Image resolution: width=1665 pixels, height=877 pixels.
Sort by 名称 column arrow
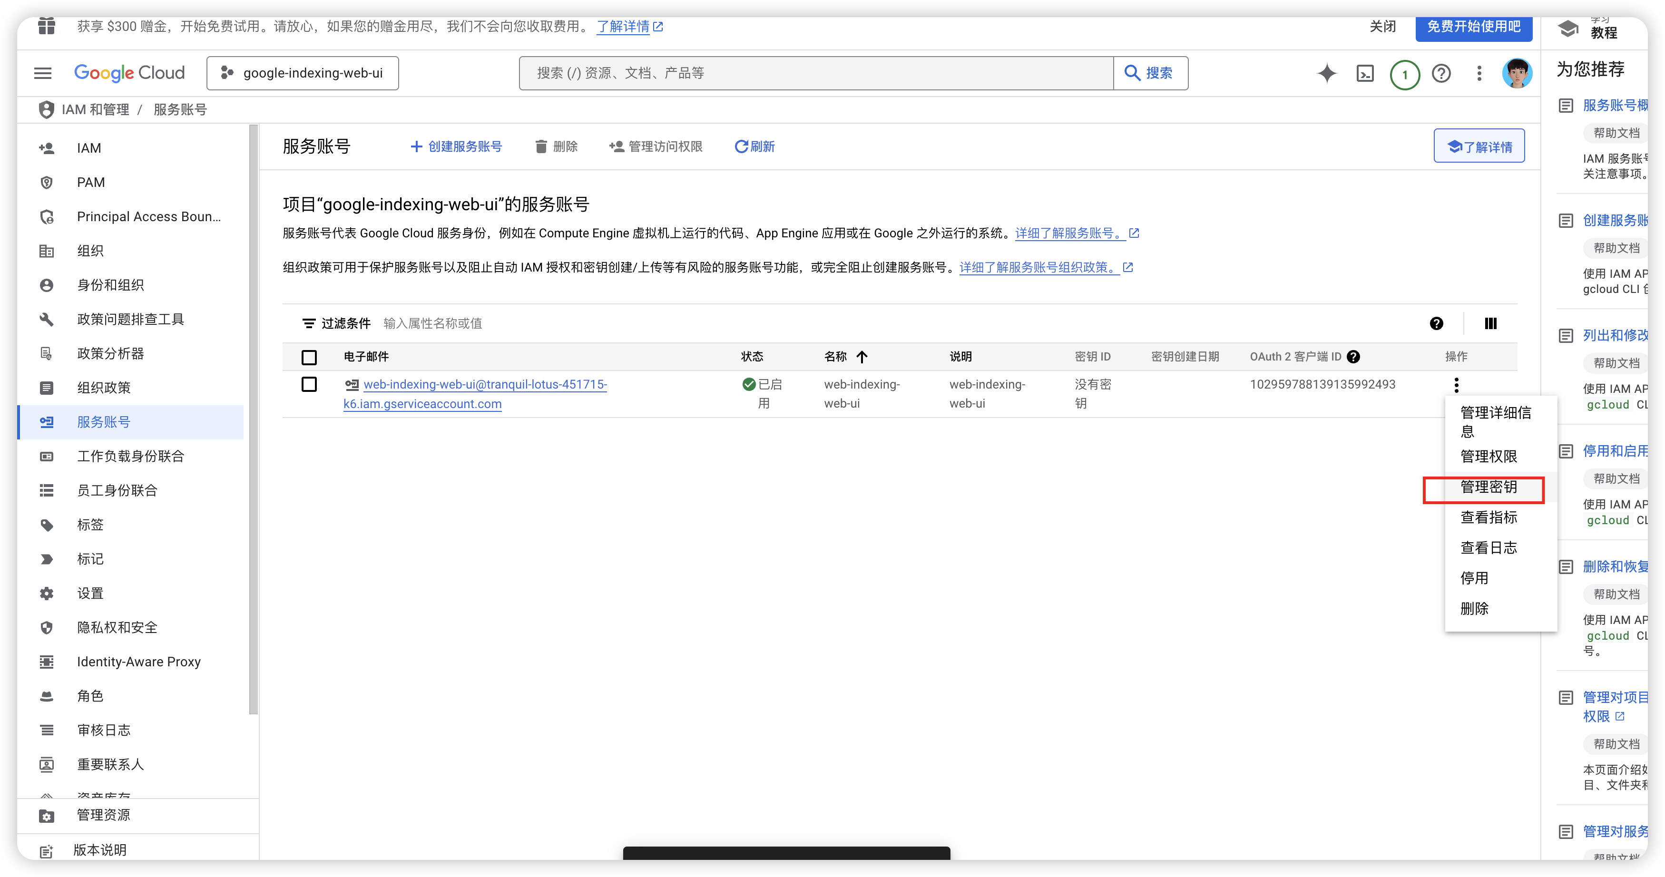(862, 357)
